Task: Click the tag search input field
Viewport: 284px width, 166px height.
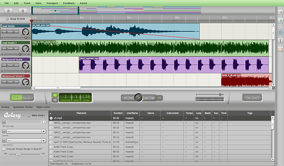Action: [24, 122]
